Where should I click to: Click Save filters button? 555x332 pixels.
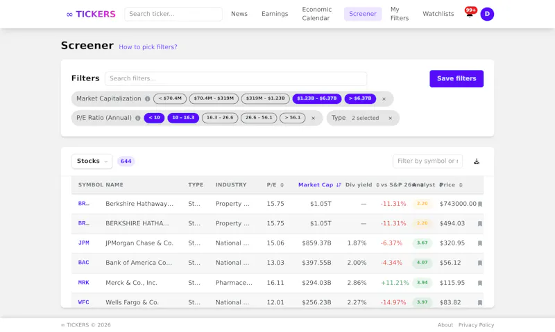point(456,78)
